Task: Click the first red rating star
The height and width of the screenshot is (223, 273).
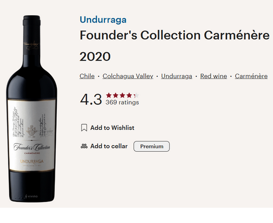Action: coord(109,95)
